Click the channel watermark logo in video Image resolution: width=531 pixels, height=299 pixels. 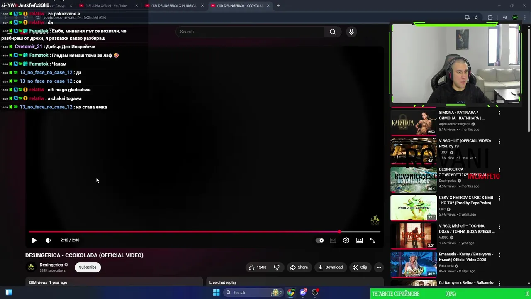tap(375, 220)
